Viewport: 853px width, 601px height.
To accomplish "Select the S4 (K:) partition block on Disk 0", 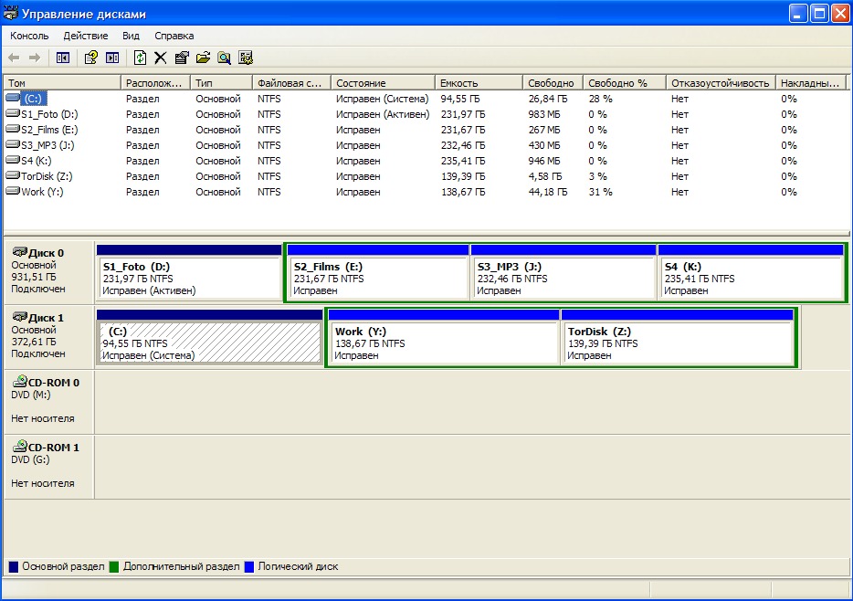I will point(750,278).
